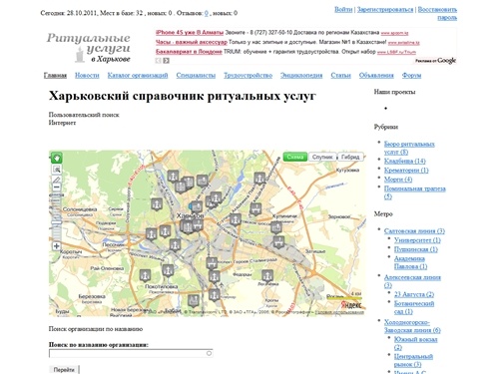Click the map zoom level slider handle
This screenshot has width=499, height=374.
coord(57,221)
